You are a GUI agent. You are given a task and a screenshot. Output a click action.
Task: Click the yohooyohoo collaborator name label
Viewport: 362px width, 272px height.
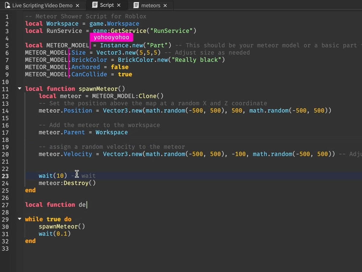tap(111, 37)
